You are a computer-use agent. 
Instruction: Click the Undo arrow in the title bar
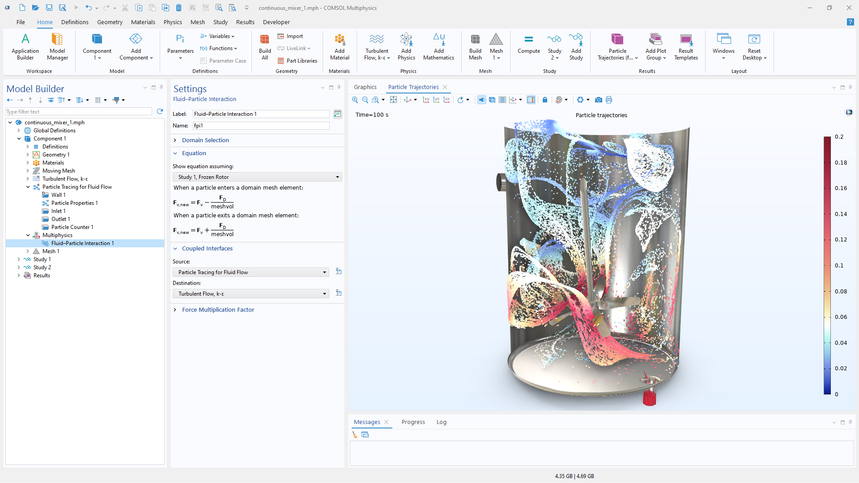click(89, 8)
